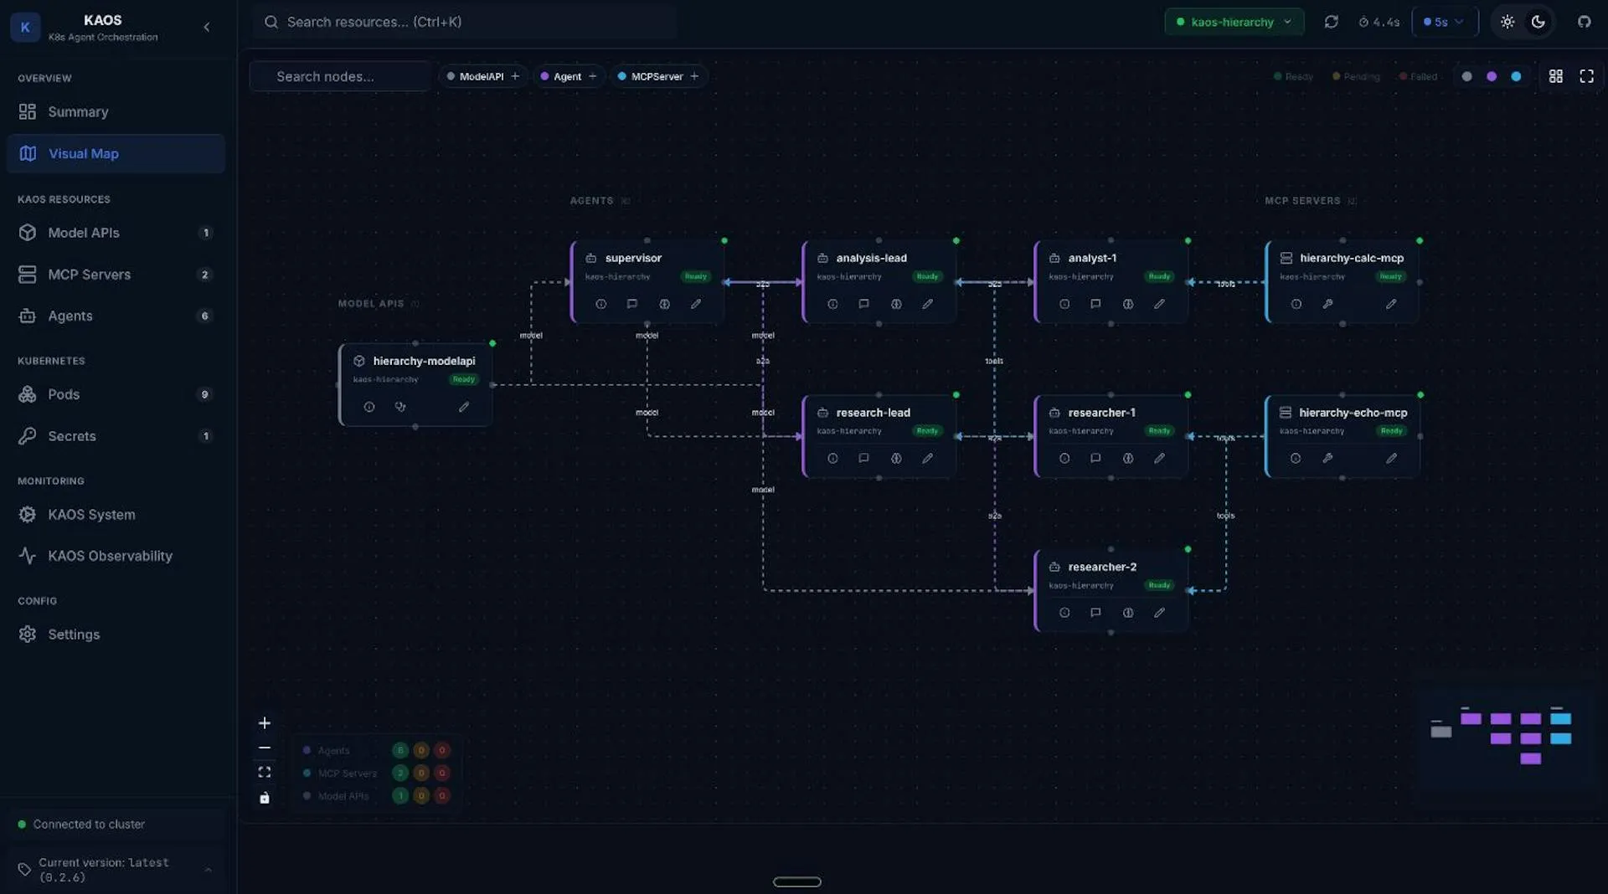Open the GitHub link icon
1608x894 pixels.
pos(1584,22)
